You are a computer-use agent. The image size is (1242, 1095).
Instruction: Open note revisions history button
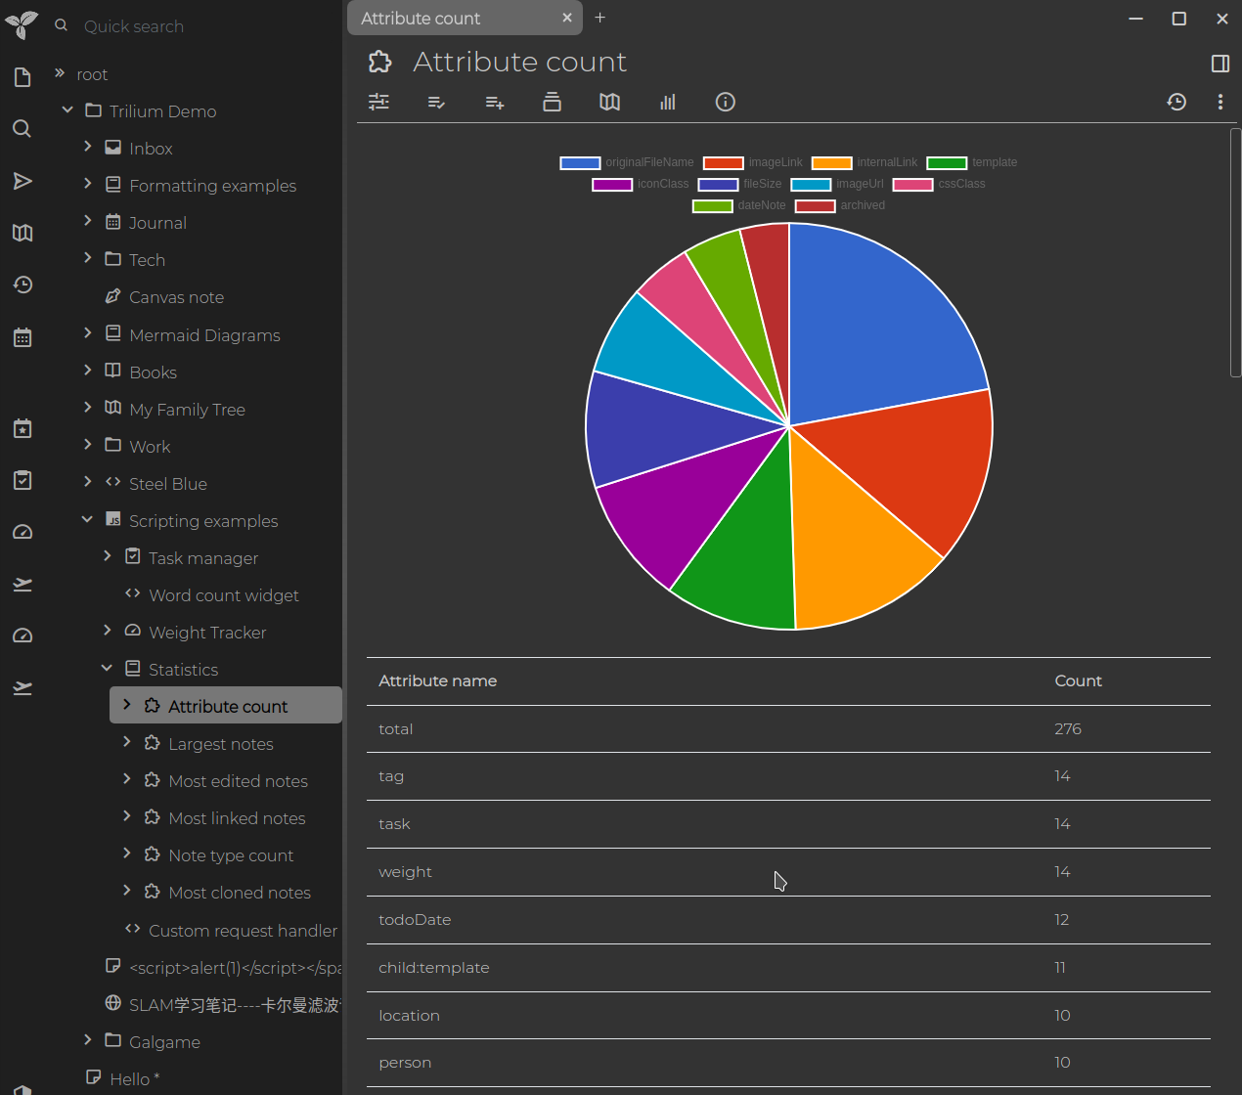tap(1176, 102)
